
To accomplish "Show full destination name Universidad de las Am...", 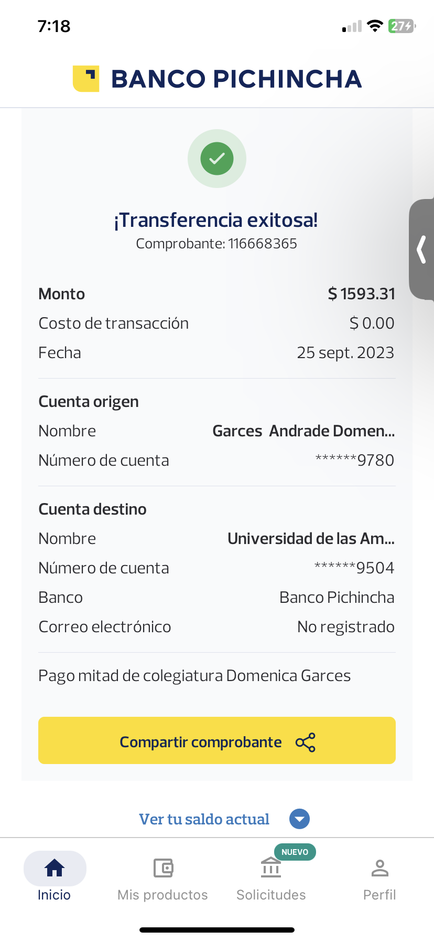I will 311,539.
